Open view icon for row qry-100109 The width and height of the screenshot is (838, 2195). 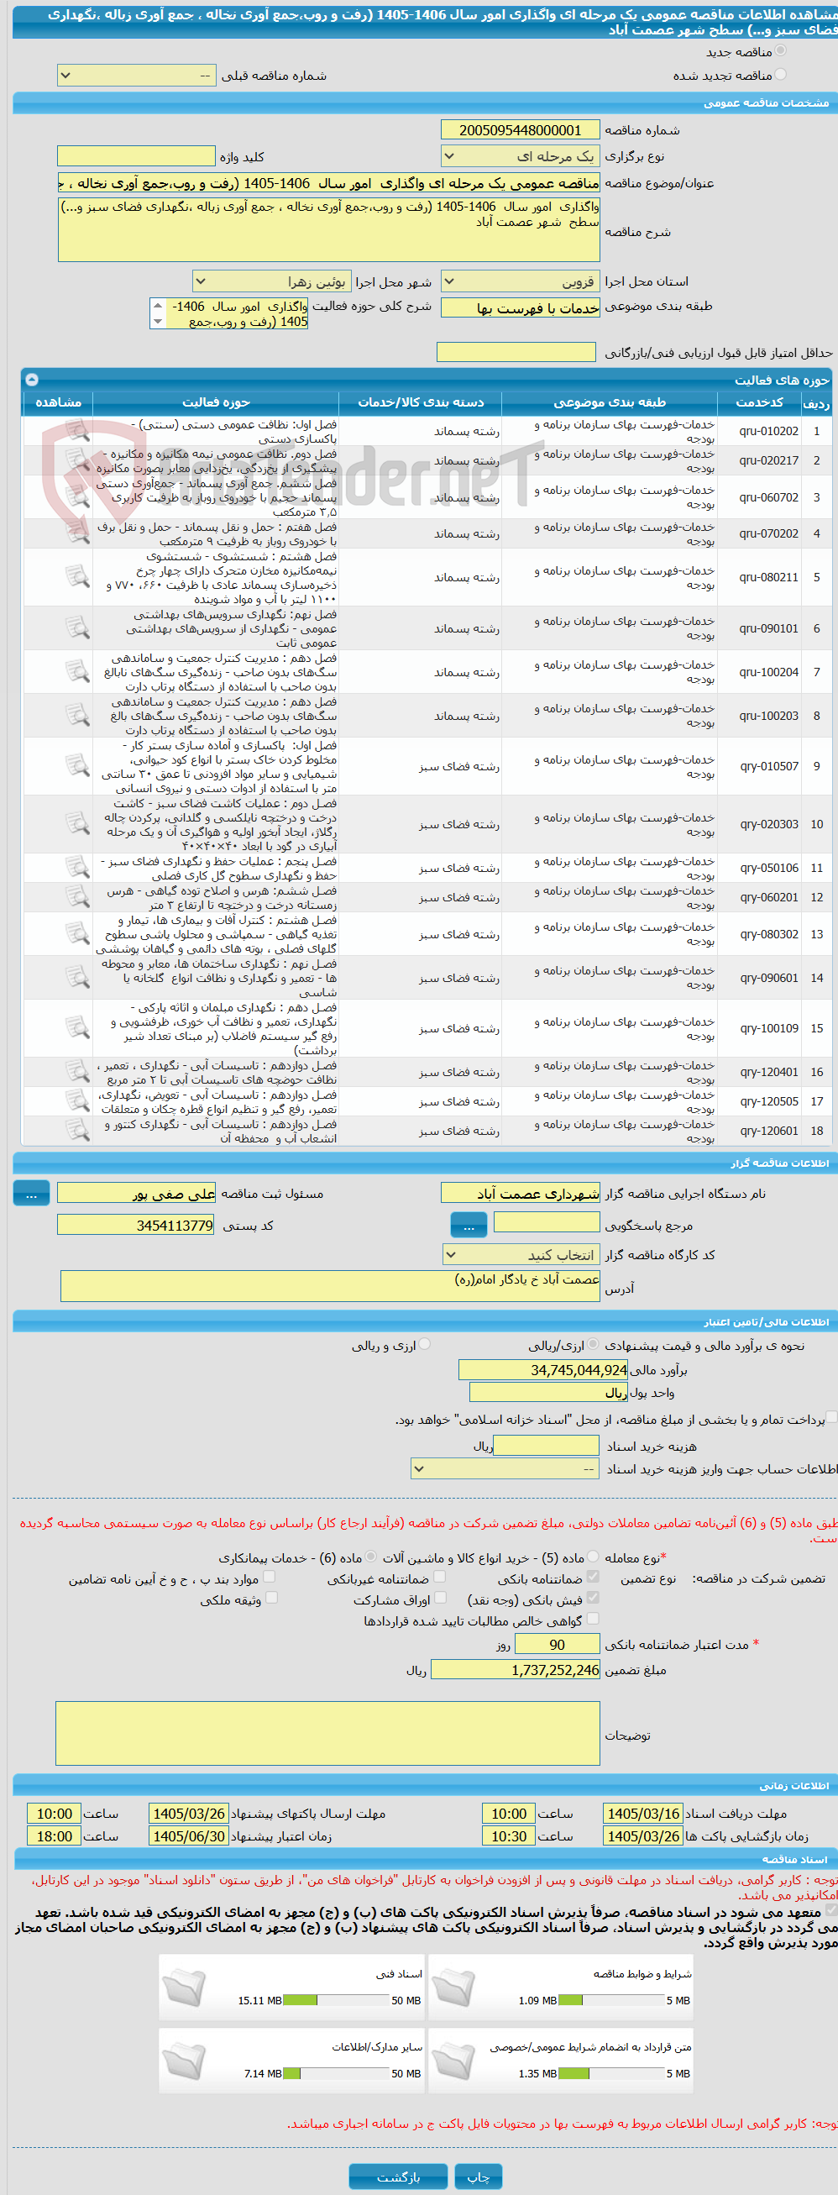point(77,1029)
